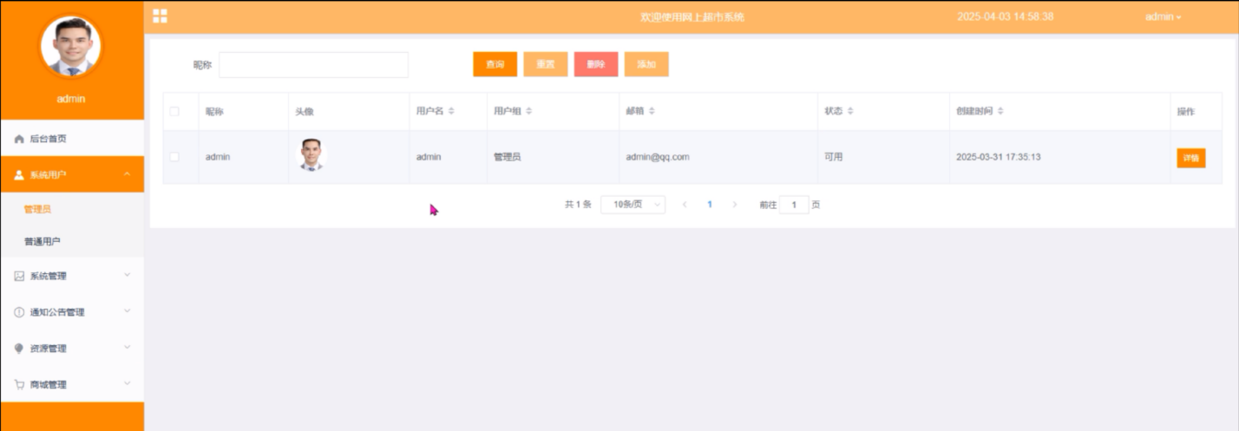Open the admin account dropdown at top right
Image resolution: width=1239 pixels, height=431 pixels.
click(x=1163, y=16)
